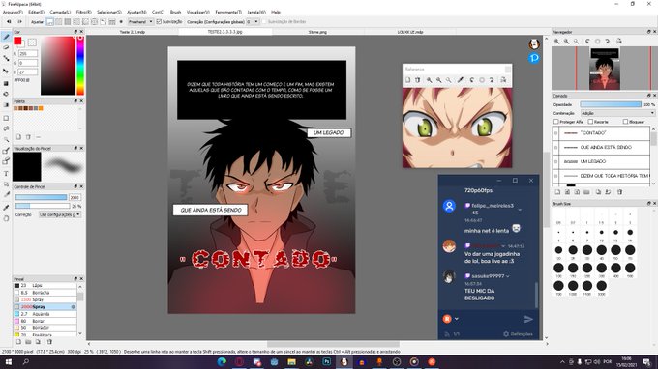Toggle visibility of QUE AINDA ESTÁ SENDO layer
This screenshot has height=369, width=658.
(556, 148)
